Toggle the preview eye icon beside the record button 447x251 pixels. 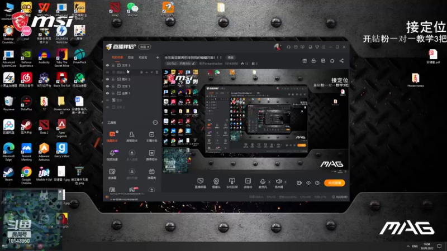pyautogui.click(x=308, y=183)
